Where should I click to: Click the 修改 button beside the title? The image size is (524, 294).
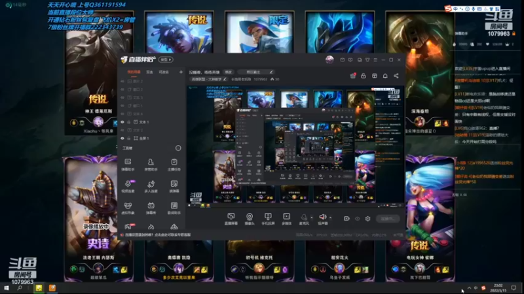click(228, 72)
